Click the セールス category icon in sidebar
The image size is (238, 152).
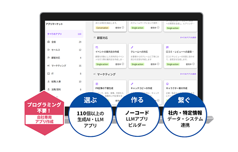pos(48,50)
